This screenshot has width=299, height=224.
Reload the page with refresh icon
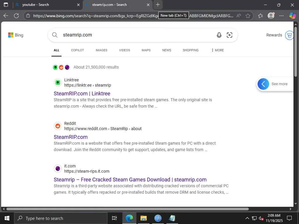(x=16, y=16)
